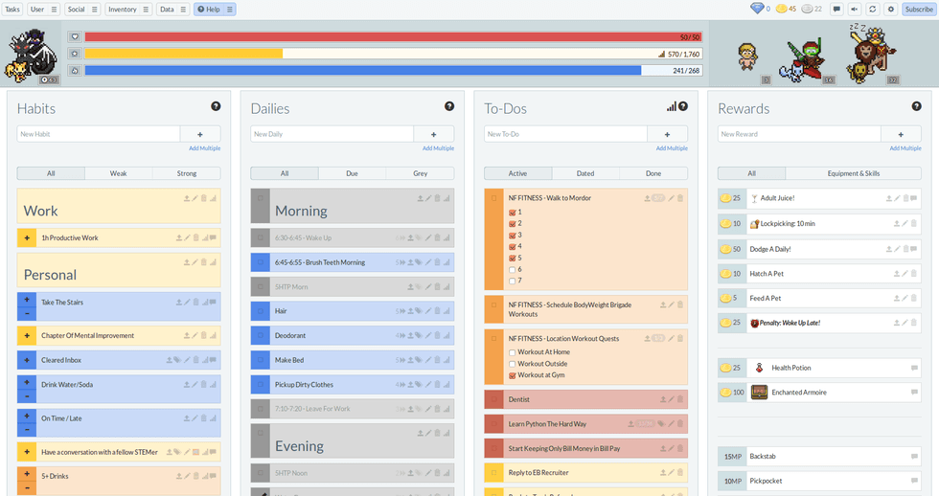The image size is (939, 496).
Task: Mute sound with the speaker icon
Action: [x=855, y=9]
